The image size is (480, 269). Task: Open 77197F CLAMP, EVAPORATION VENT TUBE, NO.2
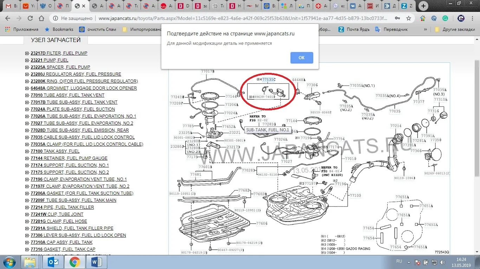click(x=80, y=186)
